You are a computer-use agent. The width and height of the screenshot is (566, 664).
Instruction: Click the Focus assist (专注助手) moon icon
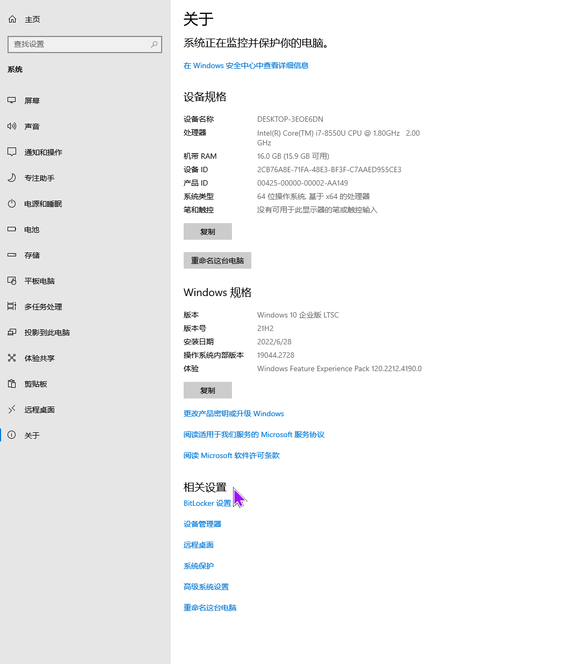coord(12,178)
